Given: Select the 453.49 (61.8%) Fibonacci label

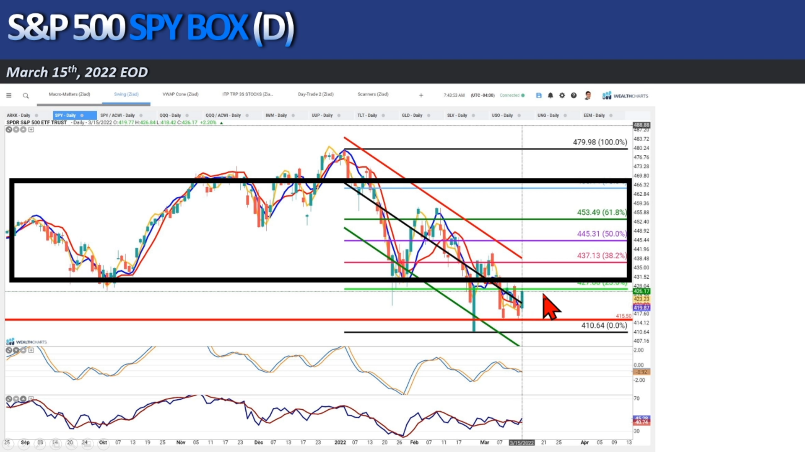Looking at the screenshot, I should 602,213.
